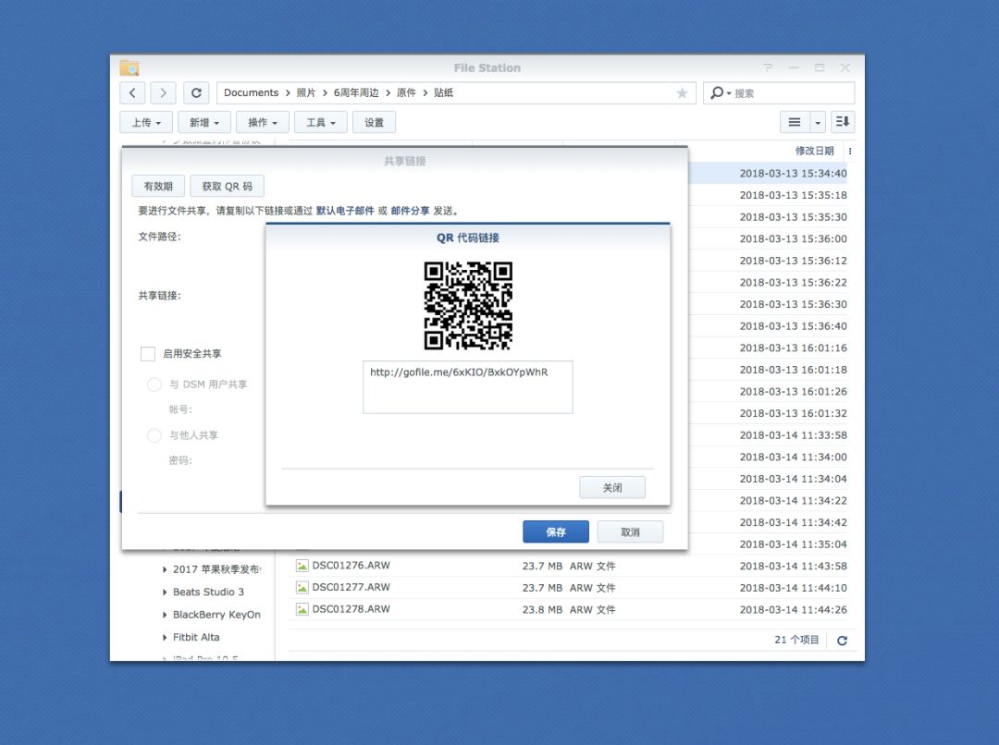Open the 上传 dropdown menu
The height and width of the screenshot is (745, 999).
tap(146, 122)
